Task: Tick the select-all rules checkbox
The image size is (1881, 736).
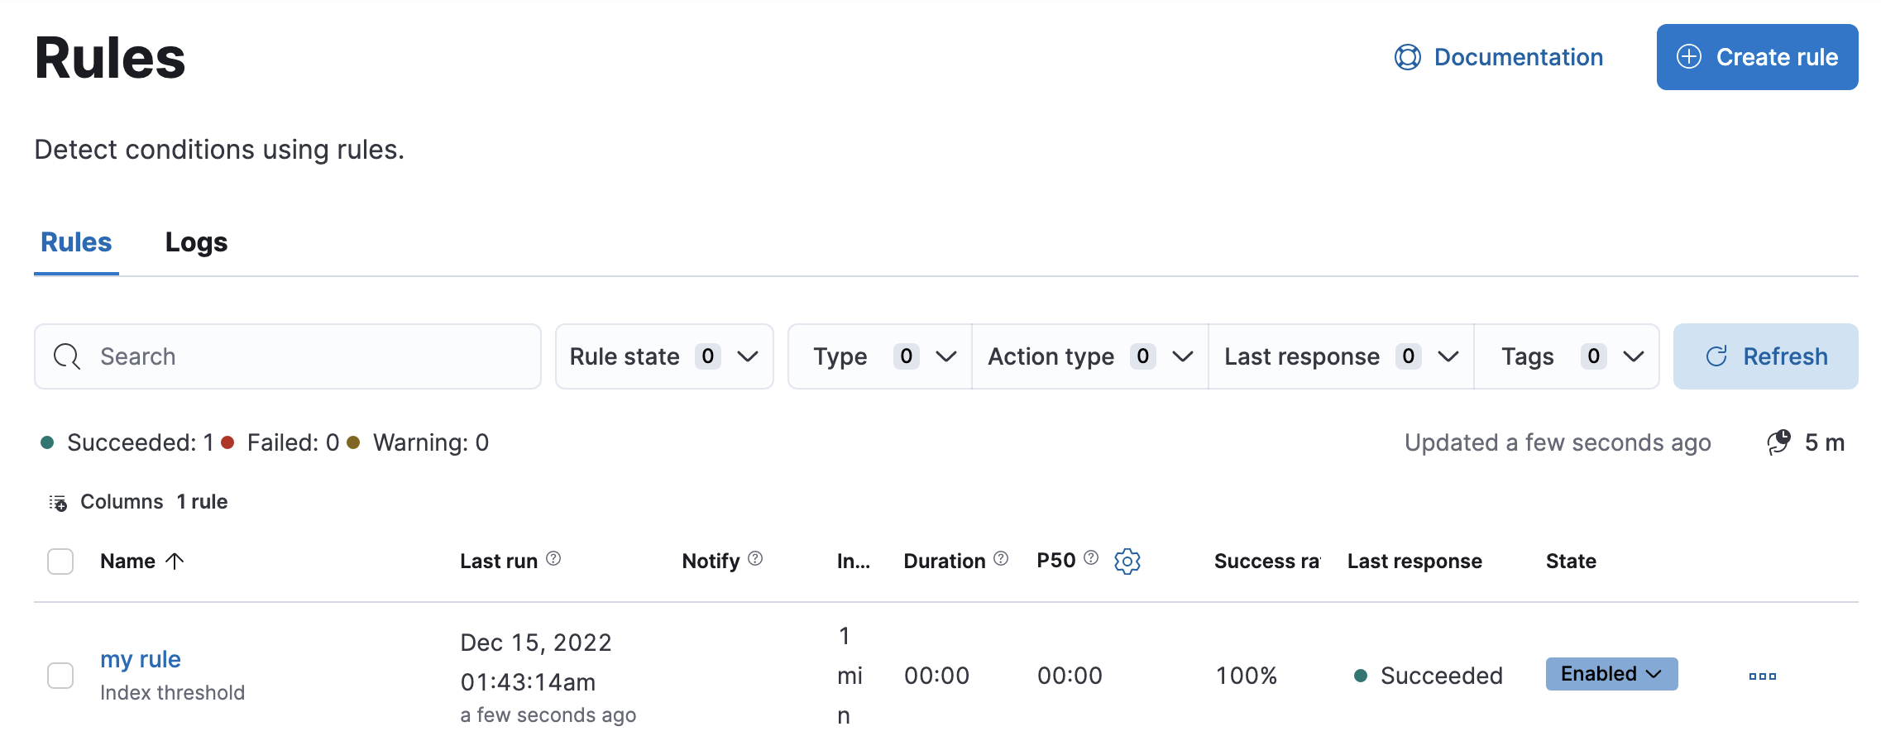Action: [x=60, y=562]
